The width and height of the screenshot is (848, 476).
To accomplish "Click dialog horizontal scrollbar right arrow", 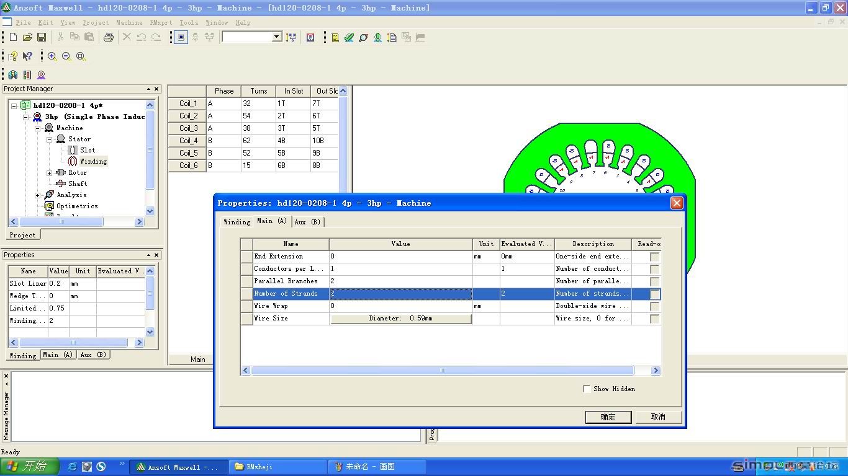I will point(656,371).
